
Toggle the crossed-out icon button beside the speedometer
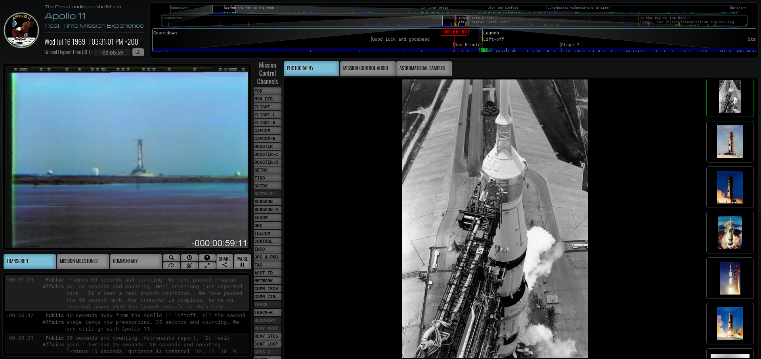coord(189,265)
